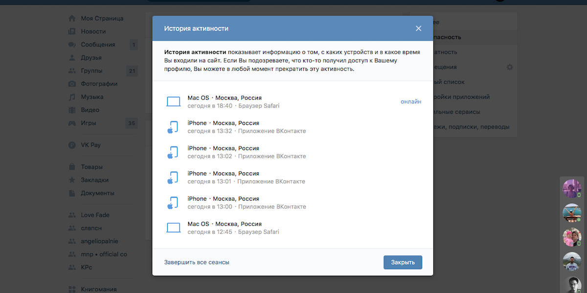Open Фотографии camera icon in sidebar
The height and width of the screenshot is (293, 587).
click(x=72, y=84)
